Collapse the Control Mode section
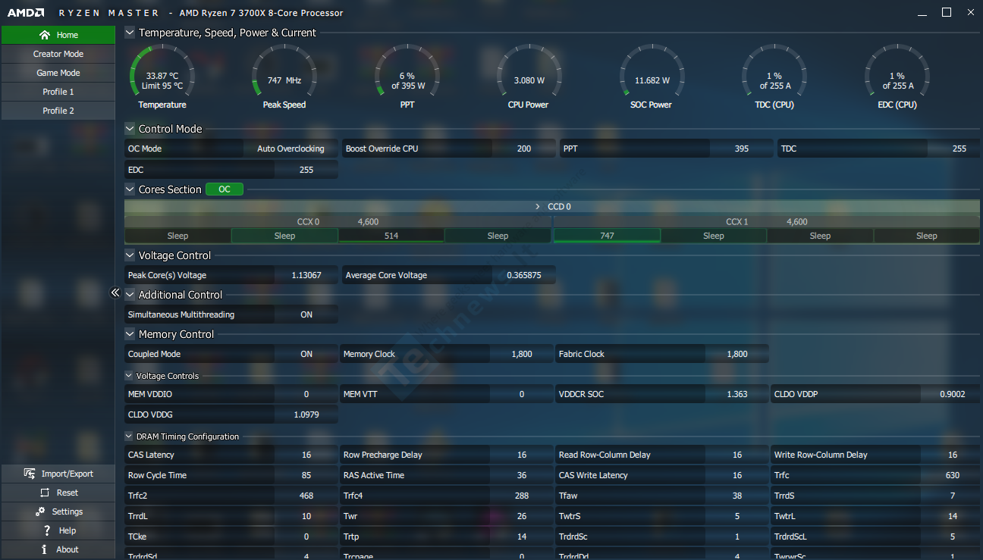 click(130, 129)
